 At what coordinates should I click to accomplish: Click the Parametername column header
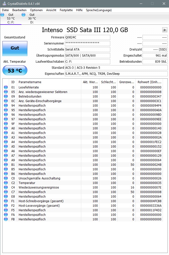49,82
